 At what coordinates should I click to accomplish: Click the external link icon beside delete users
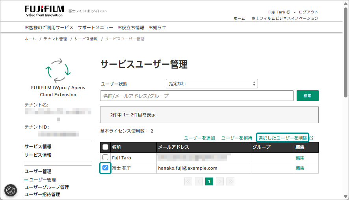coord(312,138)
